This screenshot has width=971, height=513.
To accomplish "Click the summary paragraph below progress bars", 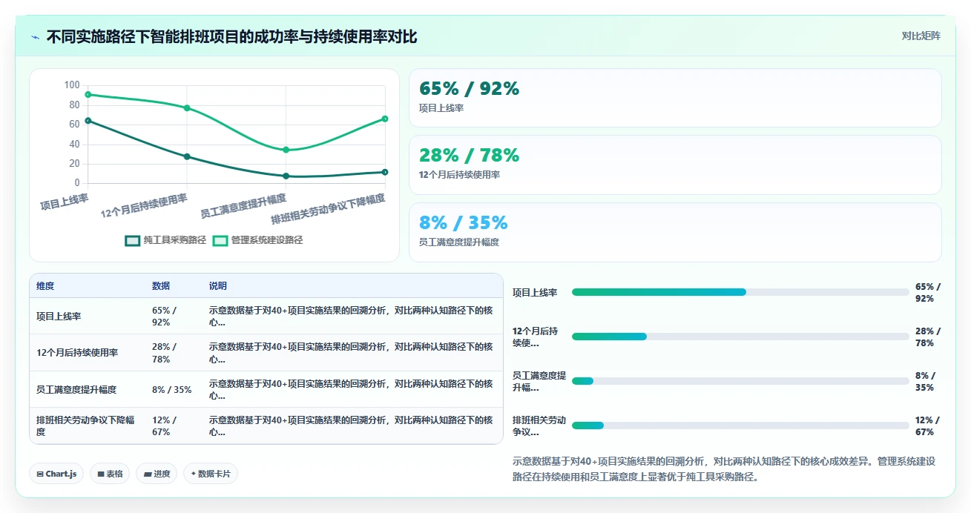I will [724, 469].
